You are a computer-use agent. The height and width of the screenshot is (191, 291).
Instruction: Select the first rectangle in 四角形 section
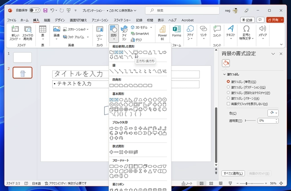point(111,85)
